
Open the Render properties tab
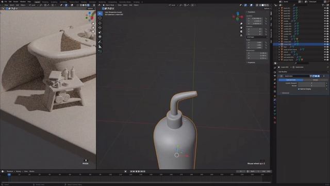[x=275, y=72]
